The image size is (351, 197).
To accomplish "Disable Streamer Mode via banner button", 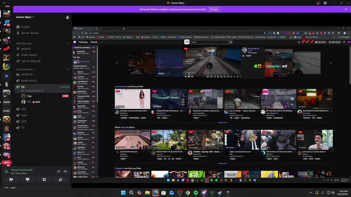I will [x=214, y=9].
